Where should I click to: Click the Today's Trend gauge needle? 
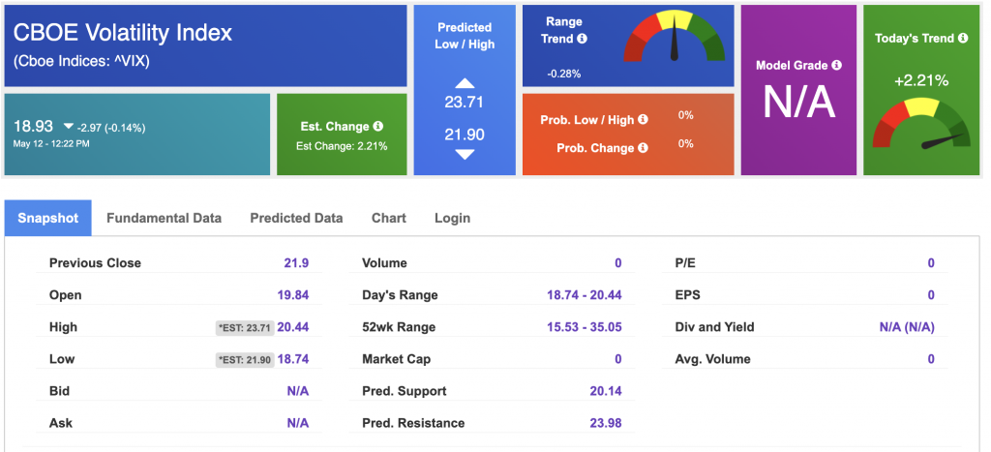click(x=944, y=140)
